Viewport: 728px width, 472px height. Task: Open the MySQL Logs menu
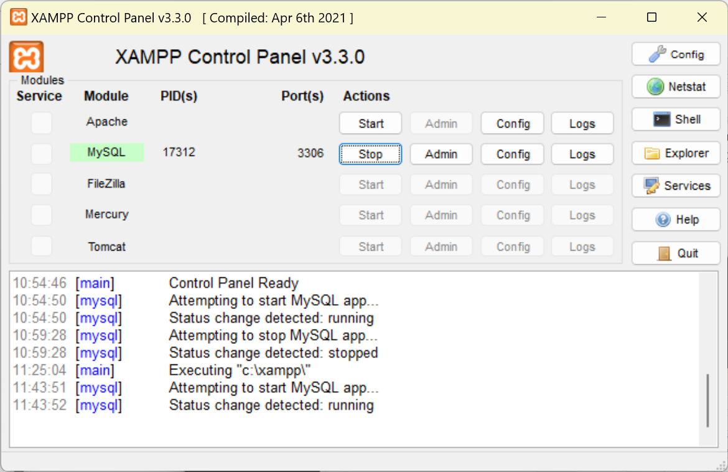point(582,154)
